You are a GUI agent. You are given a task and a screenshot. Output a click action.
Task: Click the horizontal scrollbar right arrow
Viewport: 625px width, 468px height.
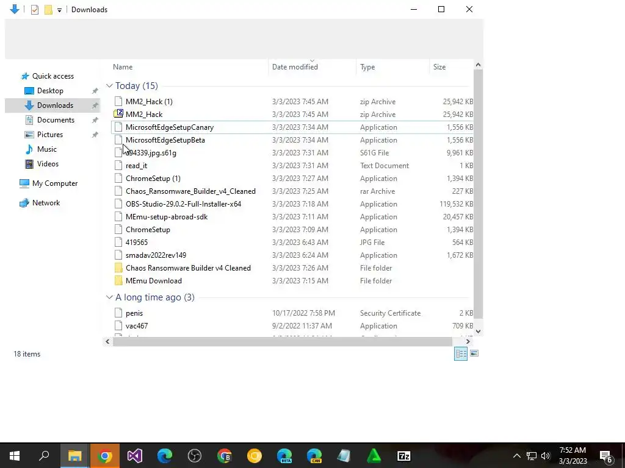point(468,341)
